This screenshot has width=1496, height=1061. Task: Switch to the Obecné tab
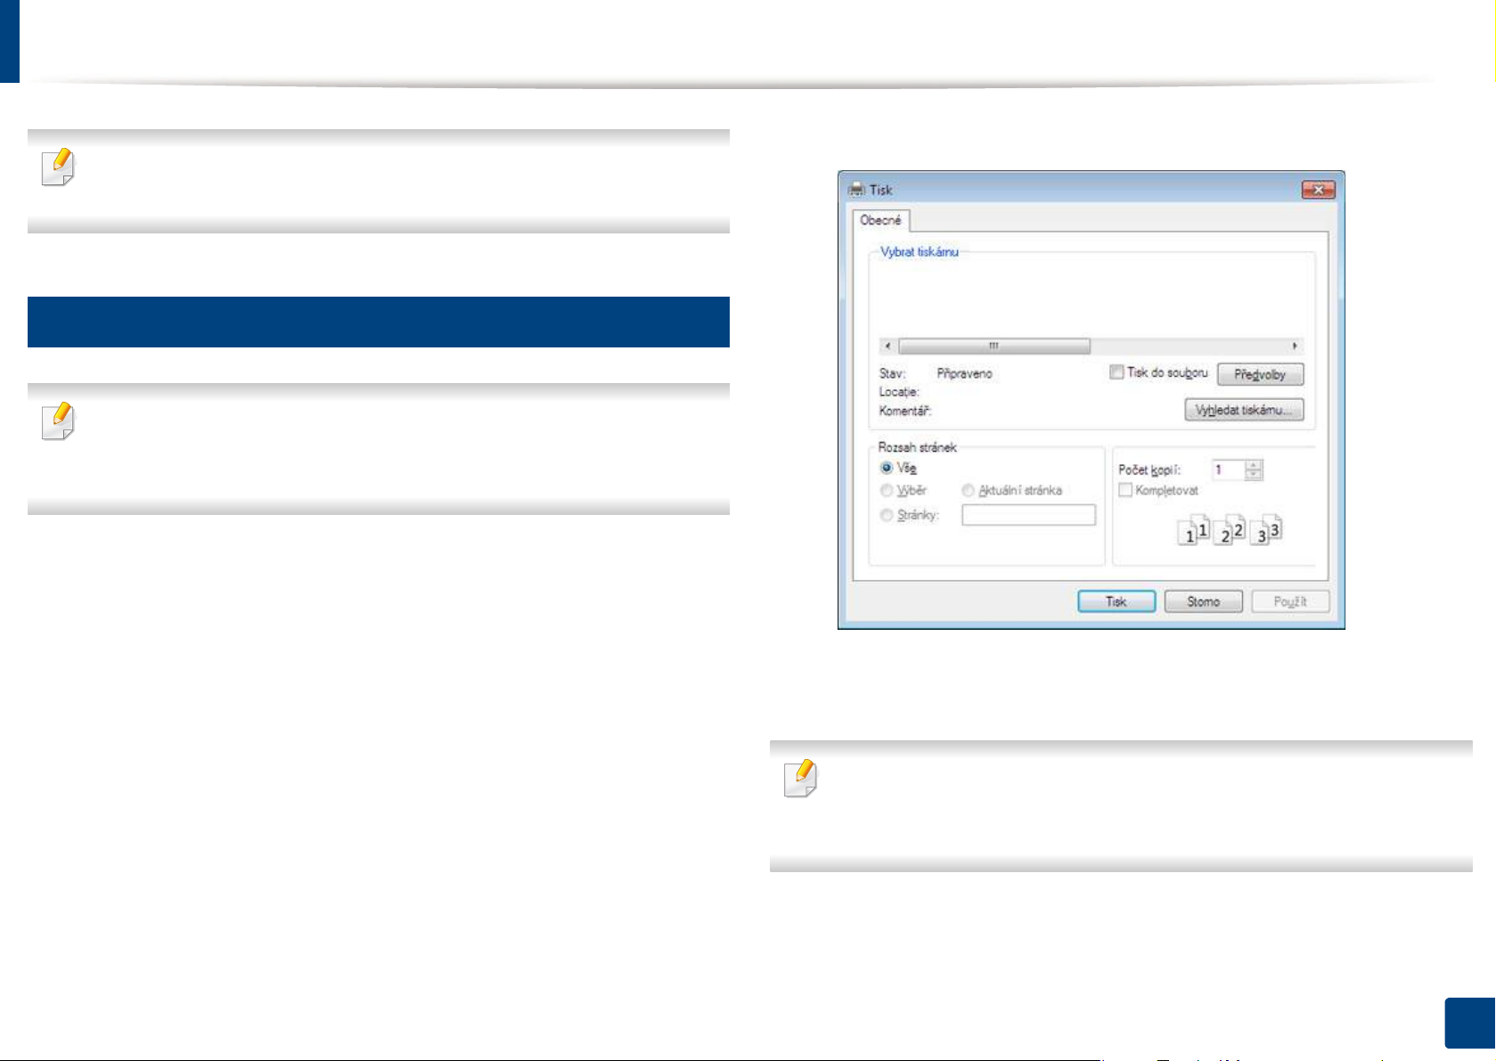(880, 220)
